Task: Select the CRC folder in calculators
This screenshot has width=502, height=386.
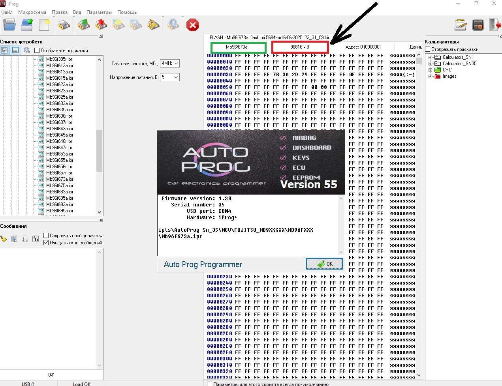Action: coord(447,70)
